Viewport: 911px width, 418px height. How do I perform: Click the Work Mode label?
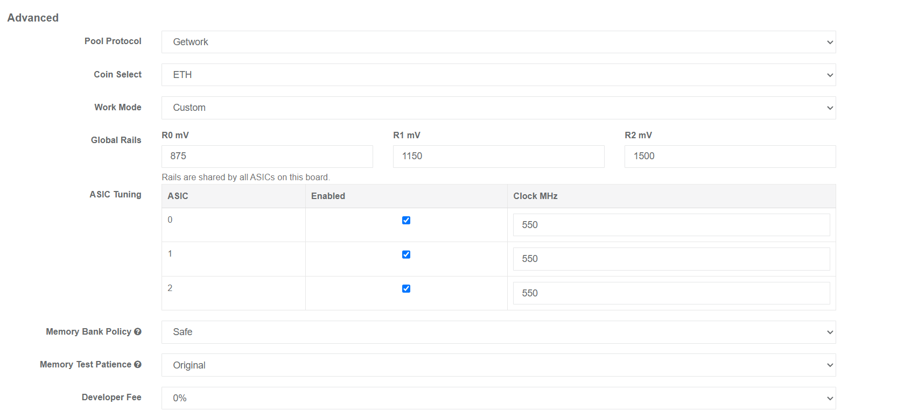[118, 107]
